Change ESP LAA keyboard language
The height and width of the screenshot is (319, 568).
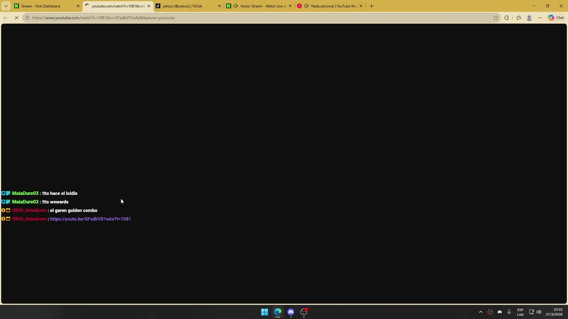[x=520, y=312]
